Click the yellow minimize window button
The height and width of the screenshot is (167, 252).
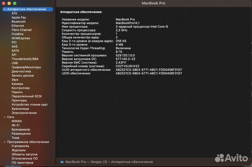9,3
